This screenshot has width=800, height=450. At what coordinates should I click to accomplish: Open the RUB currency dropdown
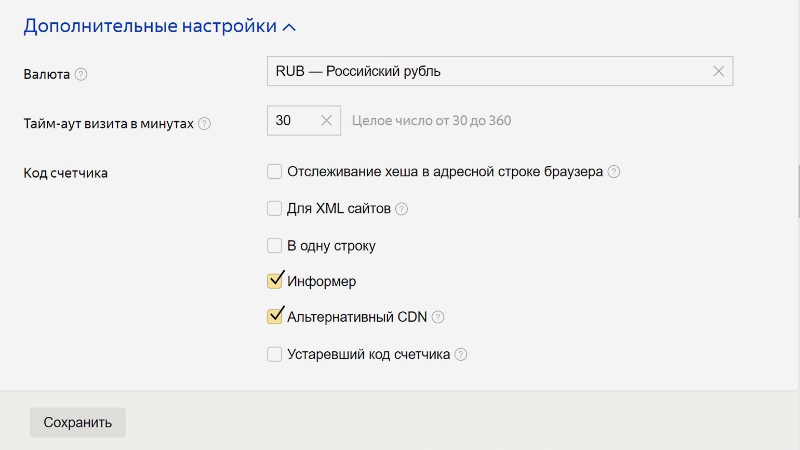(x=488, y=71)
